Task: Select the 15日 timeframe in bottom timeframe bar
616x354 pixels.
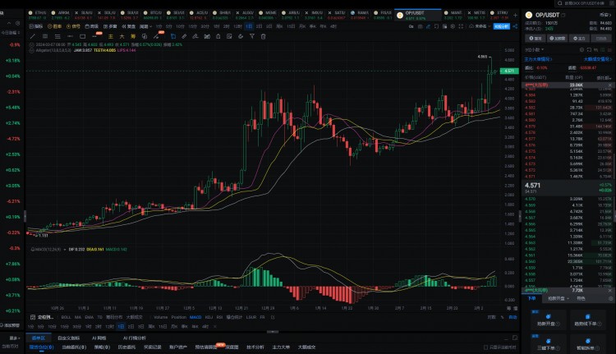Action: [x=163, y=327]
